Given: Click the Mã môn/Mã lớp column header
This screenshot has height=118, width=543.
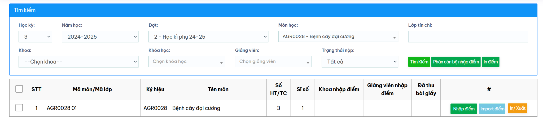Looking at the screenshot, I should coord(92,89).
